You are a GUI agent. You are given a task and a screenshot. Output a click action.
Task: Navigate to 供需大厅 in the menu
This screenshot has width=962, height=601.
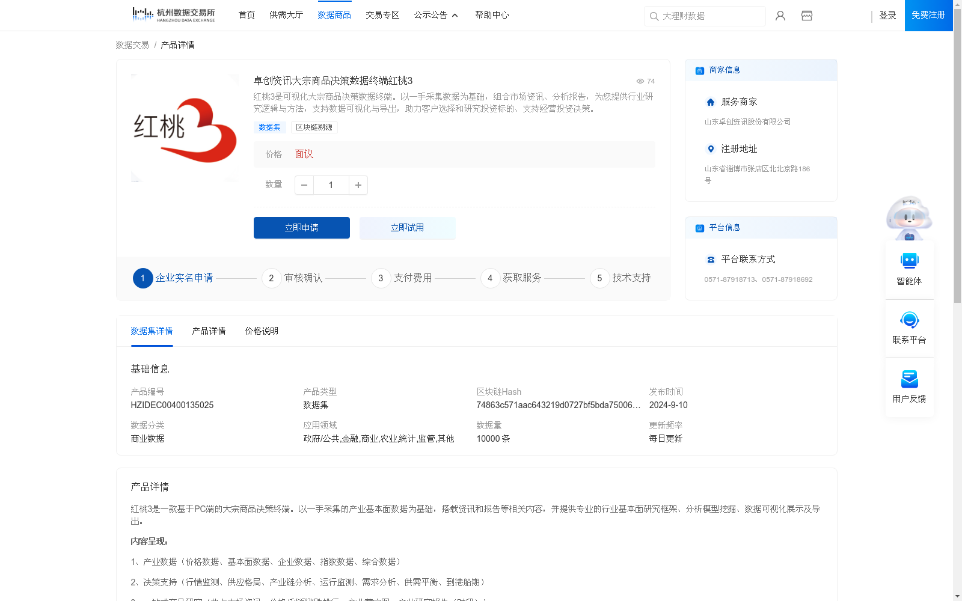tap(286, 15)
